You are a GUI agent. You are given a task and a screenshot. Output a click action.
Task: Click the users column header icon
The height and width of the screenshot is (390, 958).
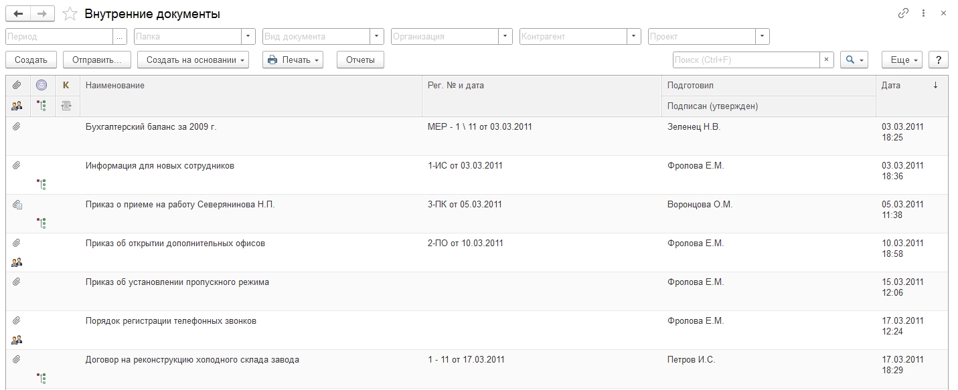[17, 105]
